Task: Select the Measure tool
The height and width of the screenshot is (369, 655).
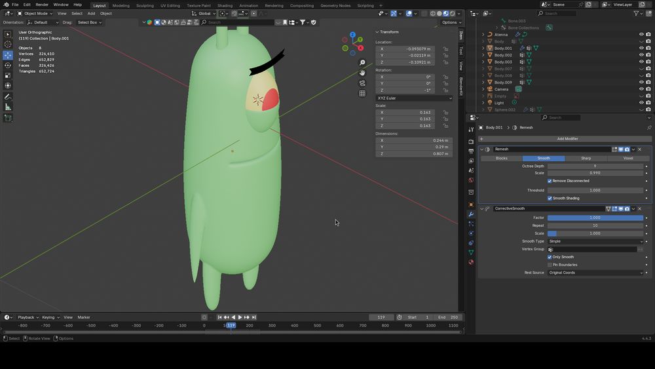Action: pyautogui.click(x=8, y=107)
